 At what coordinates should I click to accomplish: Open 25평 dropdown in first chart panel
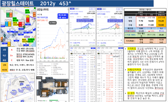click(x=92, y=9)
